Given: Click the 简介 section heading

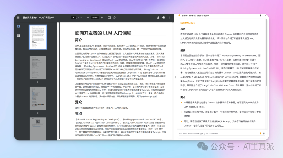Looking at the screenshot, I should (x=79, y=40).
